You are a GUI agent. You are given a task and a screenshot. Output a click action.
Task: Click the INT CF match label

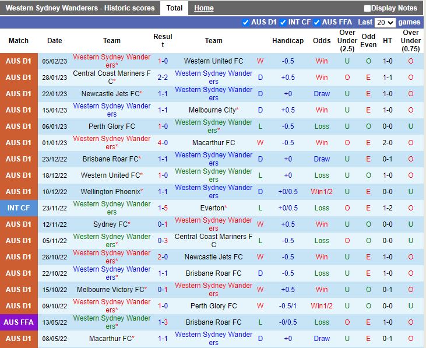[19, 208]
